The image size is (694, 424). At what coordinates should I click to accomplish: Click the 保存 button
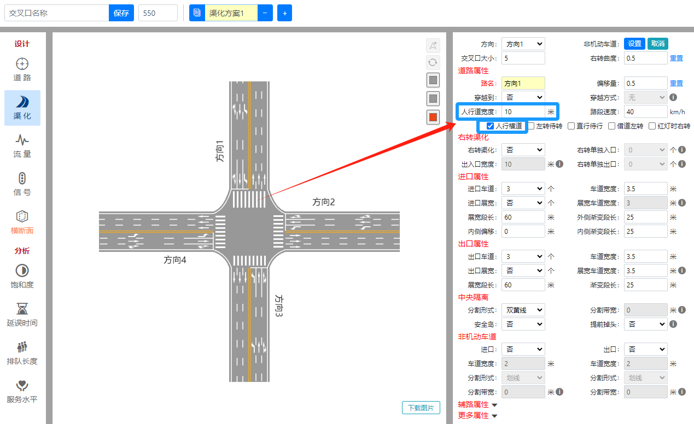121,13
